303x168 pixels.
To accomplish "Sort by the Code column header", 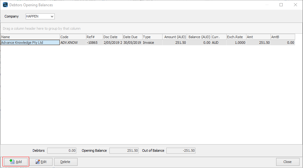I will (73, 37).
